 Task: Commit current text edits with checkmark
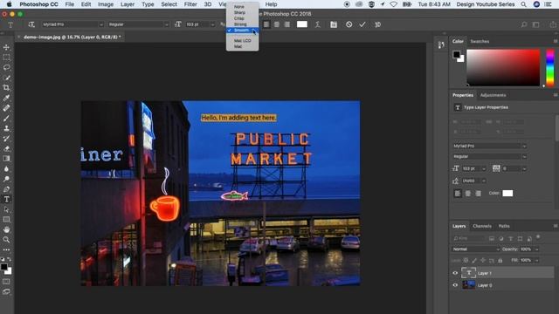pyautogui.click(x=362, y=24)
